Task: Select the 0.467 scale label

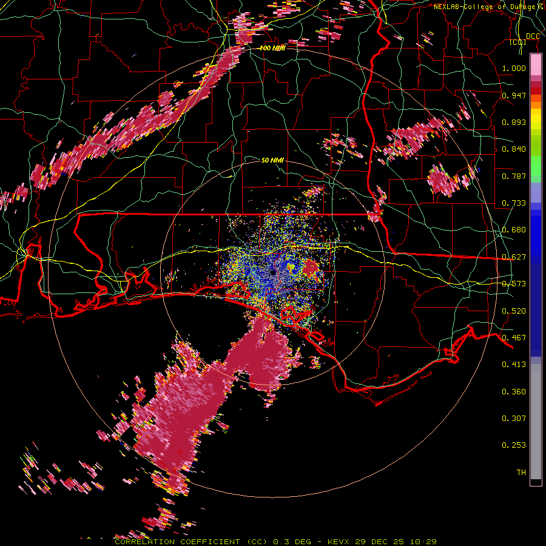Action: point(514,338)
